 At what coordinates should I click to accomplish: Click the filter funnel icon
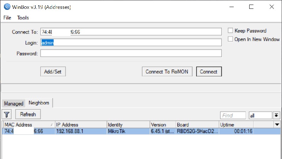7,114
